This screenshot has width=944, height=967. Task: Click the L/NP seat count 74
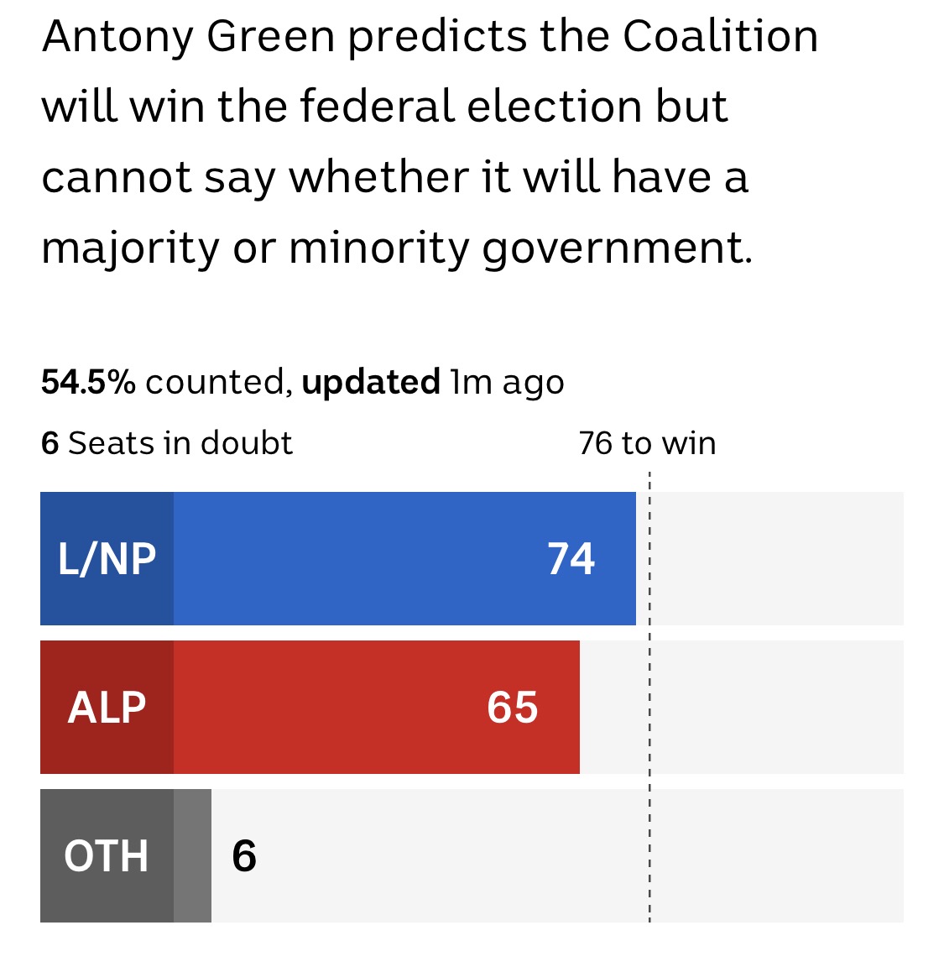tap(571, 559)
